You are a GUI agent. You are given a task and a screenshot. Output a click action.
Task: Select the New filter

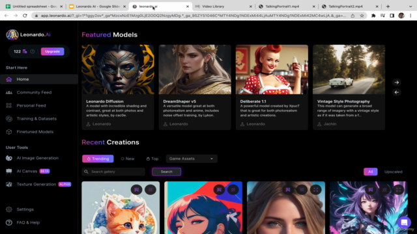tap(128, 159)
